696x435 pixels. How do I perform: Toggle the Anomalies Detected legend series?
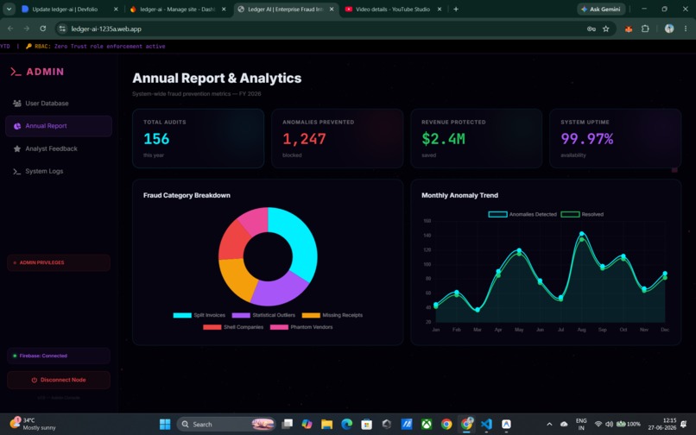(x=522, y=214)
